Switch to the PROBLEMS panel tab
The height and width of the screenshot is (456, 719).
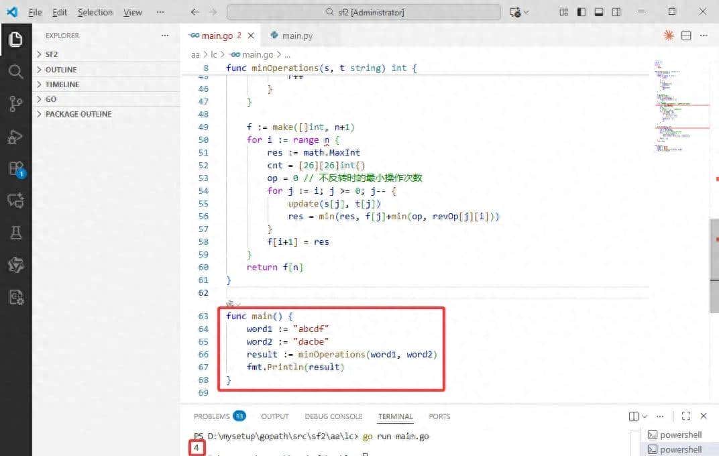click(x=211, y=416)
